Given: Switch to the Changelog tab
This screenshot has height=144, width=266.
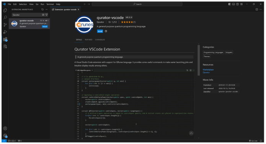Looking at the screenshot, I should click(x=100, y=40).
